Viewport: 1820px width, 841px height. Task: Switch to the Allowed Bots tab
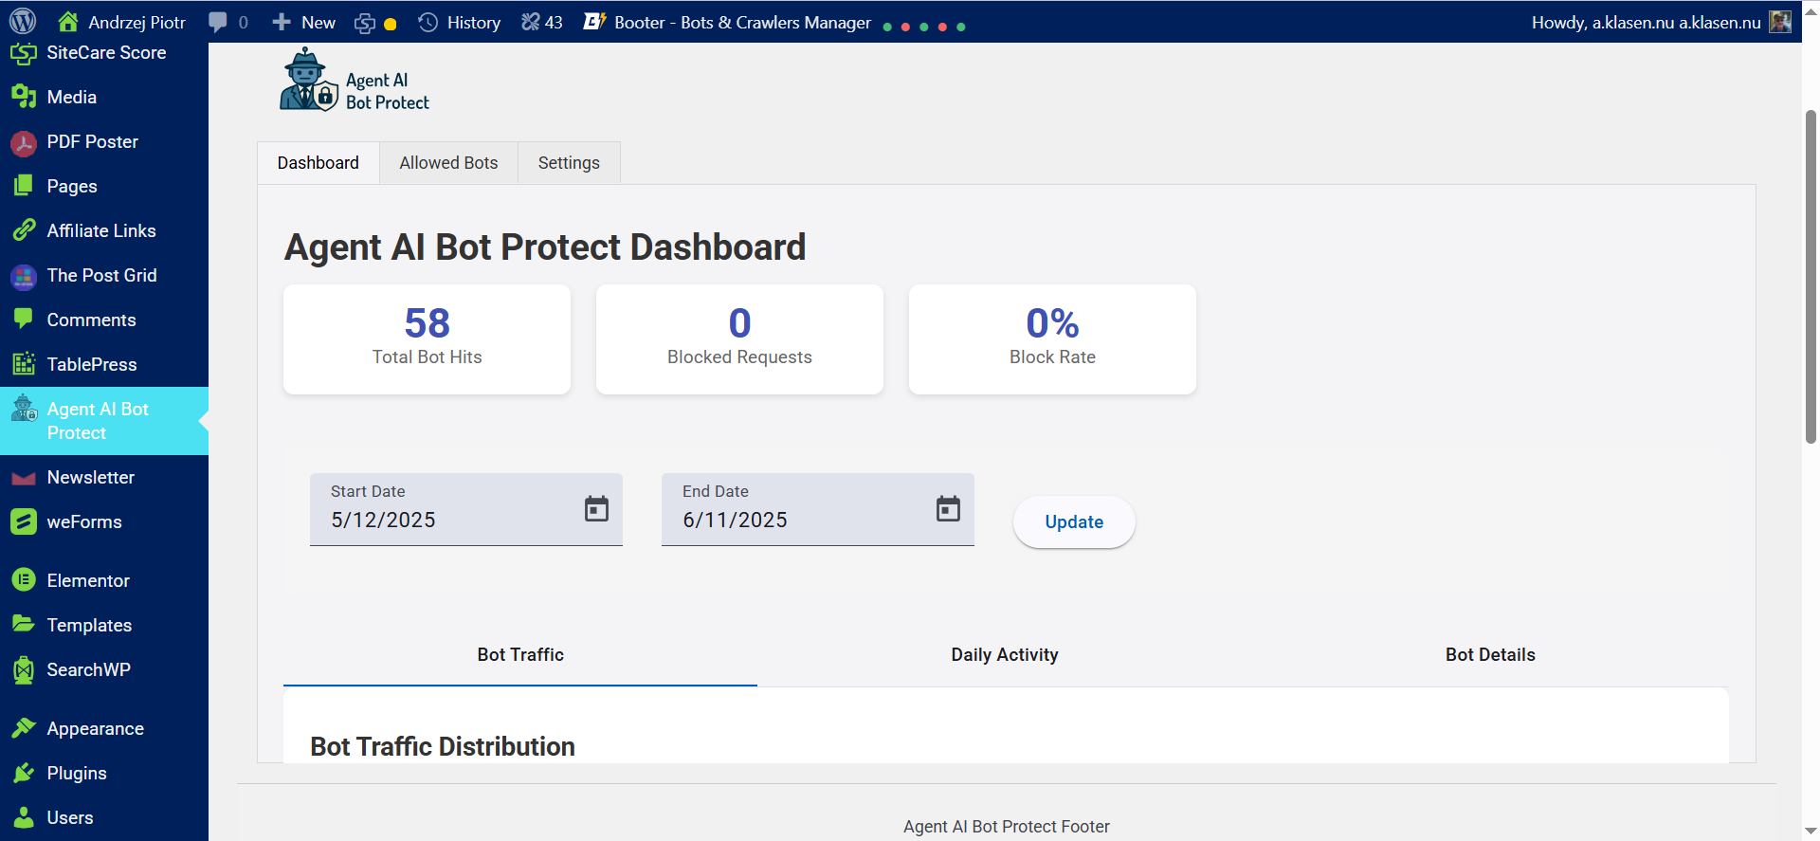[448, 163]
